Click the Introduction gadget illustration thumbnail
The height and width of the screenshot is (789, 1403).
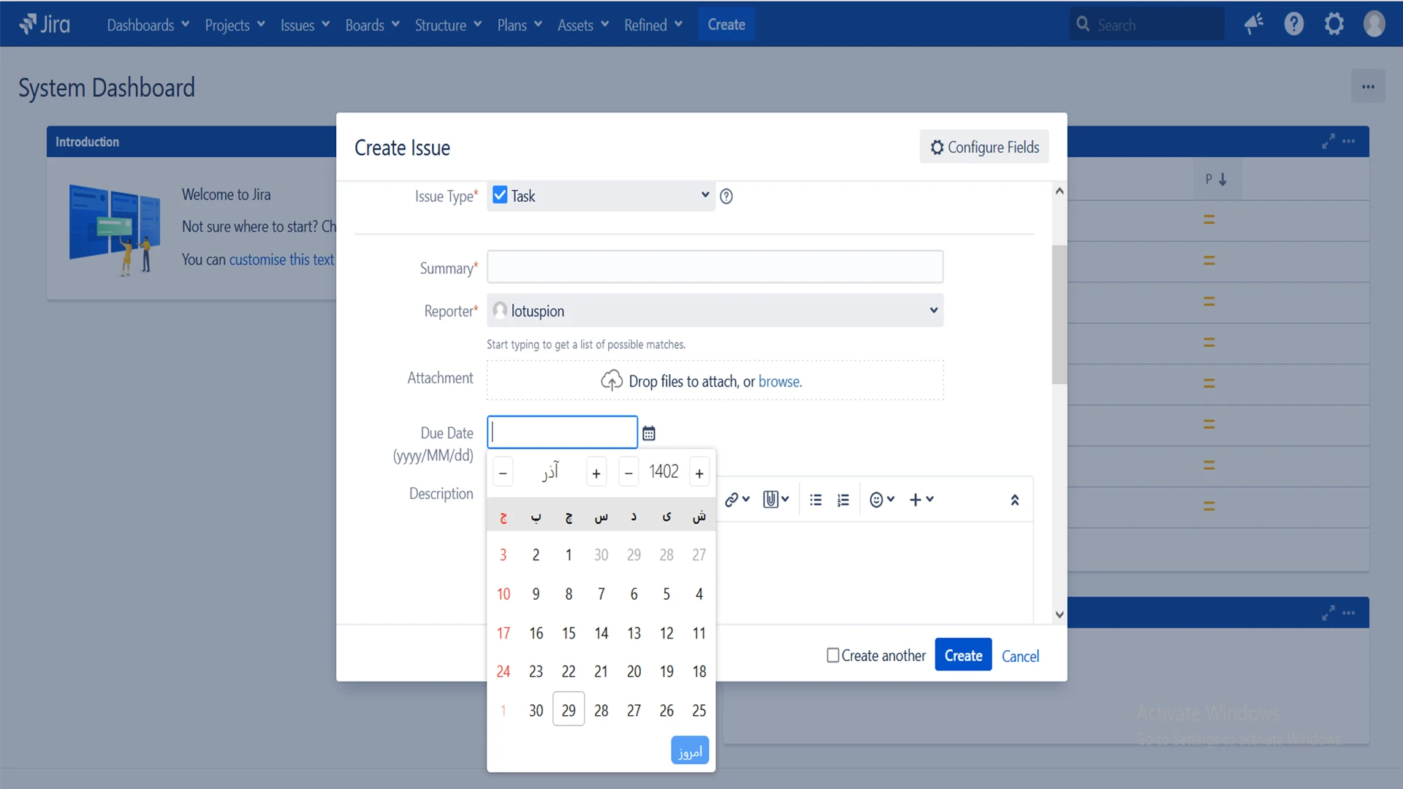115,229
